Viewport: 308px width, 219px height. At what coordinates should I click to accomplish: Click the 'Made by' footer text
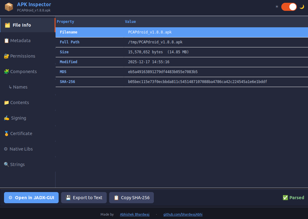pos(107,214)
